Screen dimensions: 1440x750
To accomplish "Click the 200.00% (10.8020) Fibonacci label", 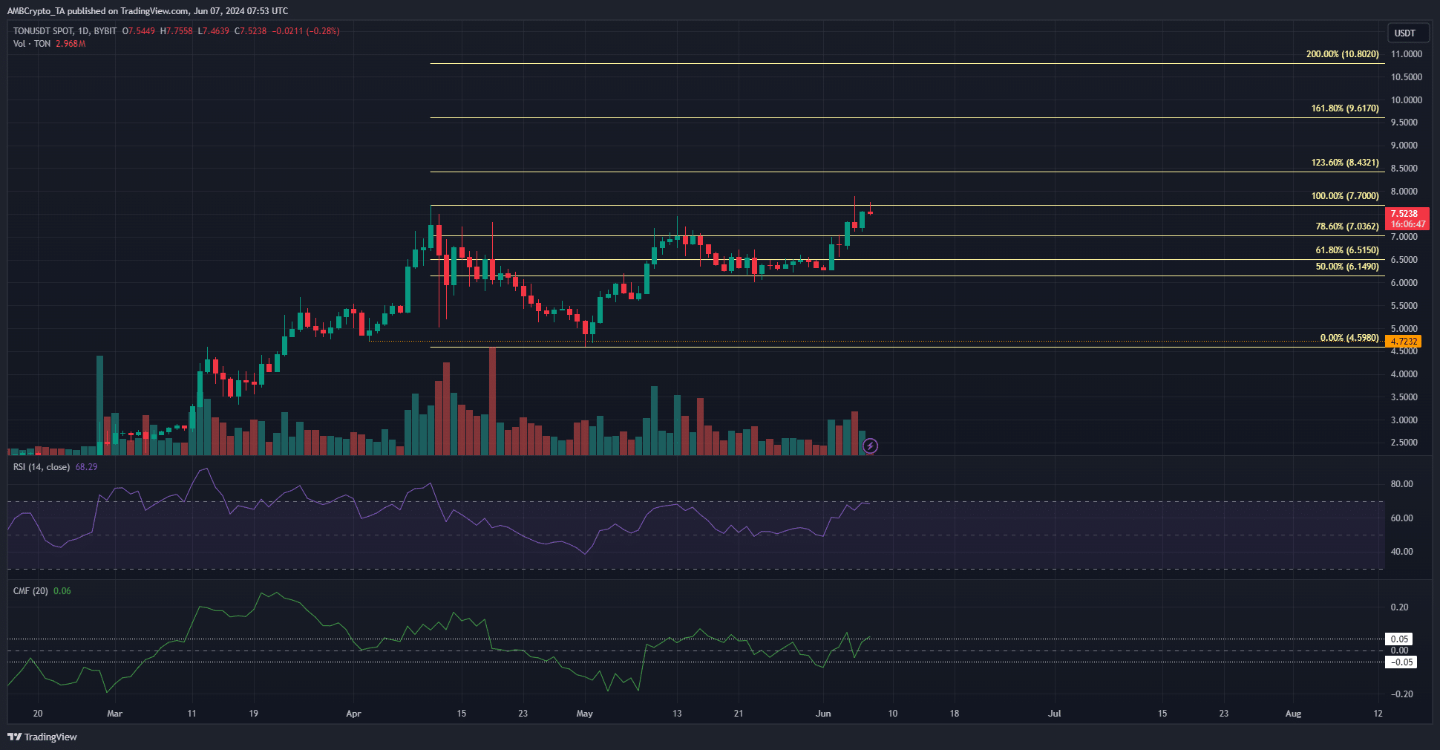I will (1343, 54).
